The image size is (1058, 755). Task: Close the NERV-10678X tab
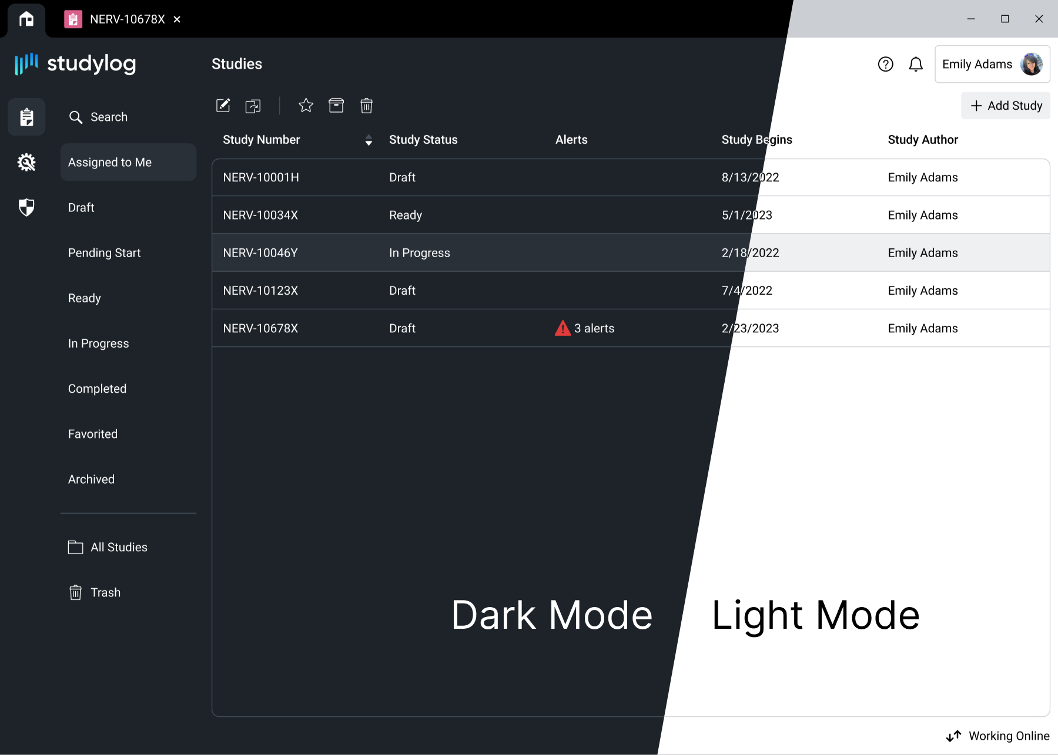[x=177, y=19]
